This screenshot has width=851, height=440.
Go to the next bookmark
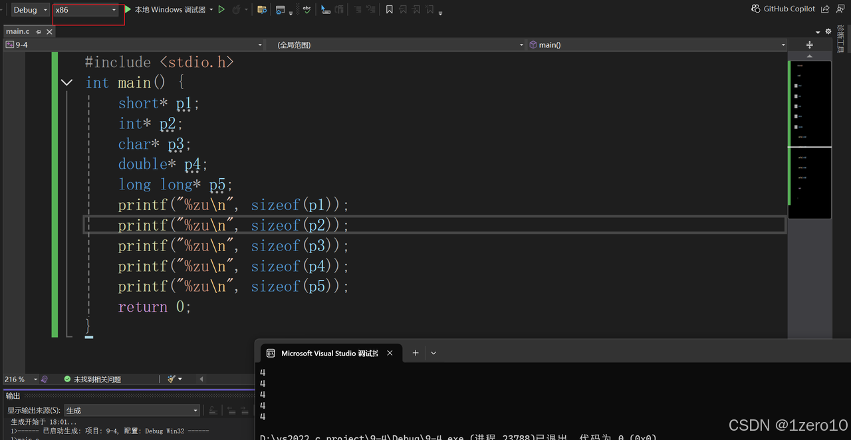416,10
